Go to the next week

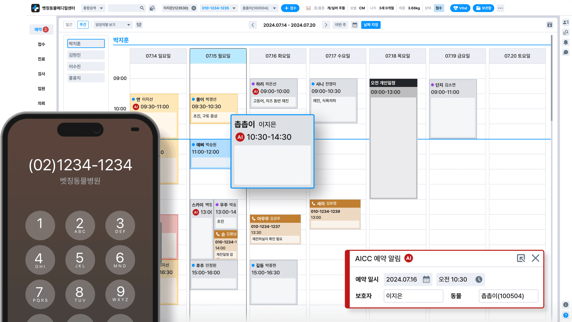click(x=326, y=25)
